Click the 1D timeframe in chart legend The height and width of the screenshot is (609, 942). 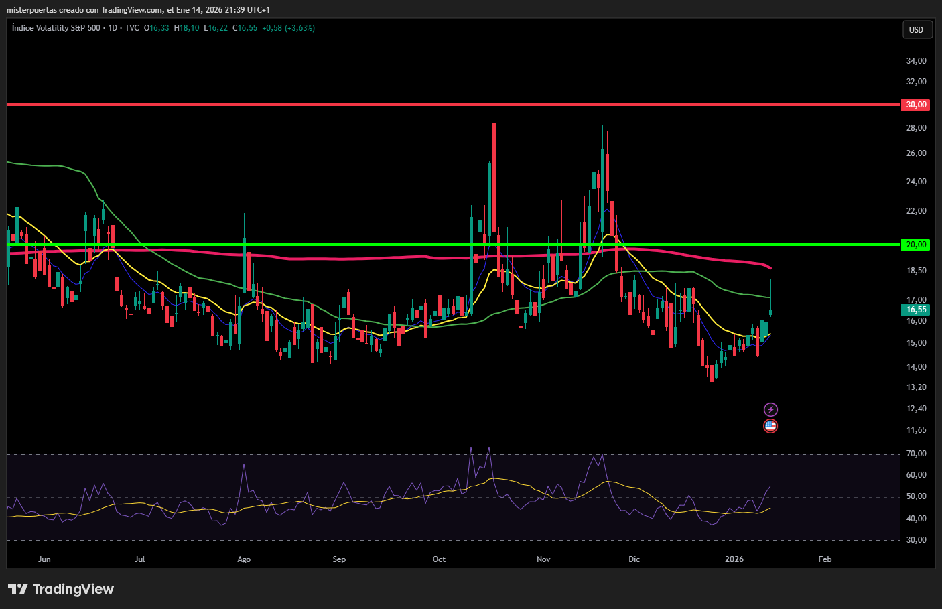click(113, 28)
